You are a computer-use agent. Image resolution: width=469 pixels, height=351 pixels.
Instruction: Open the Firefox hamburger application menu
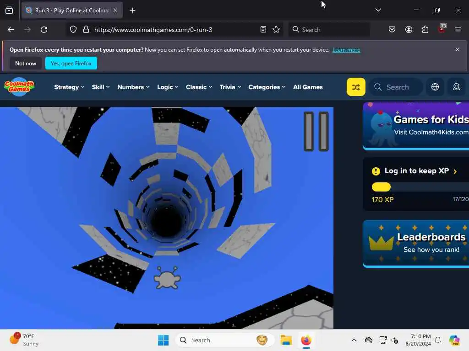tap(458, 29)
